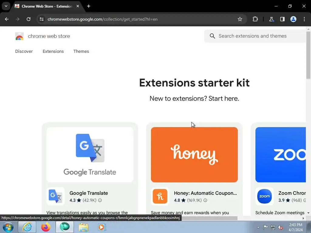Click the Chrome Web Store logo
This screenshot has width=311, height=233.
tap(19, 36)
